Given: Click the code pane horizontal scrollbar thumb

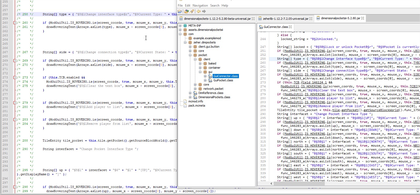Looking at the screenshot, I should tap(299, 183).
